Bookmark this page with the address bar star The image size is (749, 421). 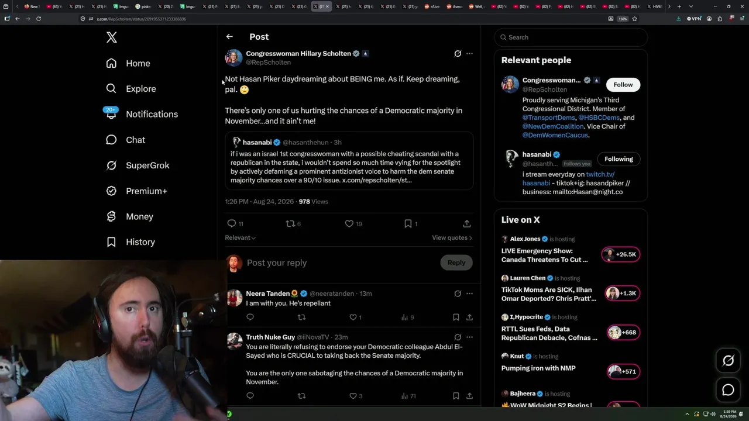(634, 19)
